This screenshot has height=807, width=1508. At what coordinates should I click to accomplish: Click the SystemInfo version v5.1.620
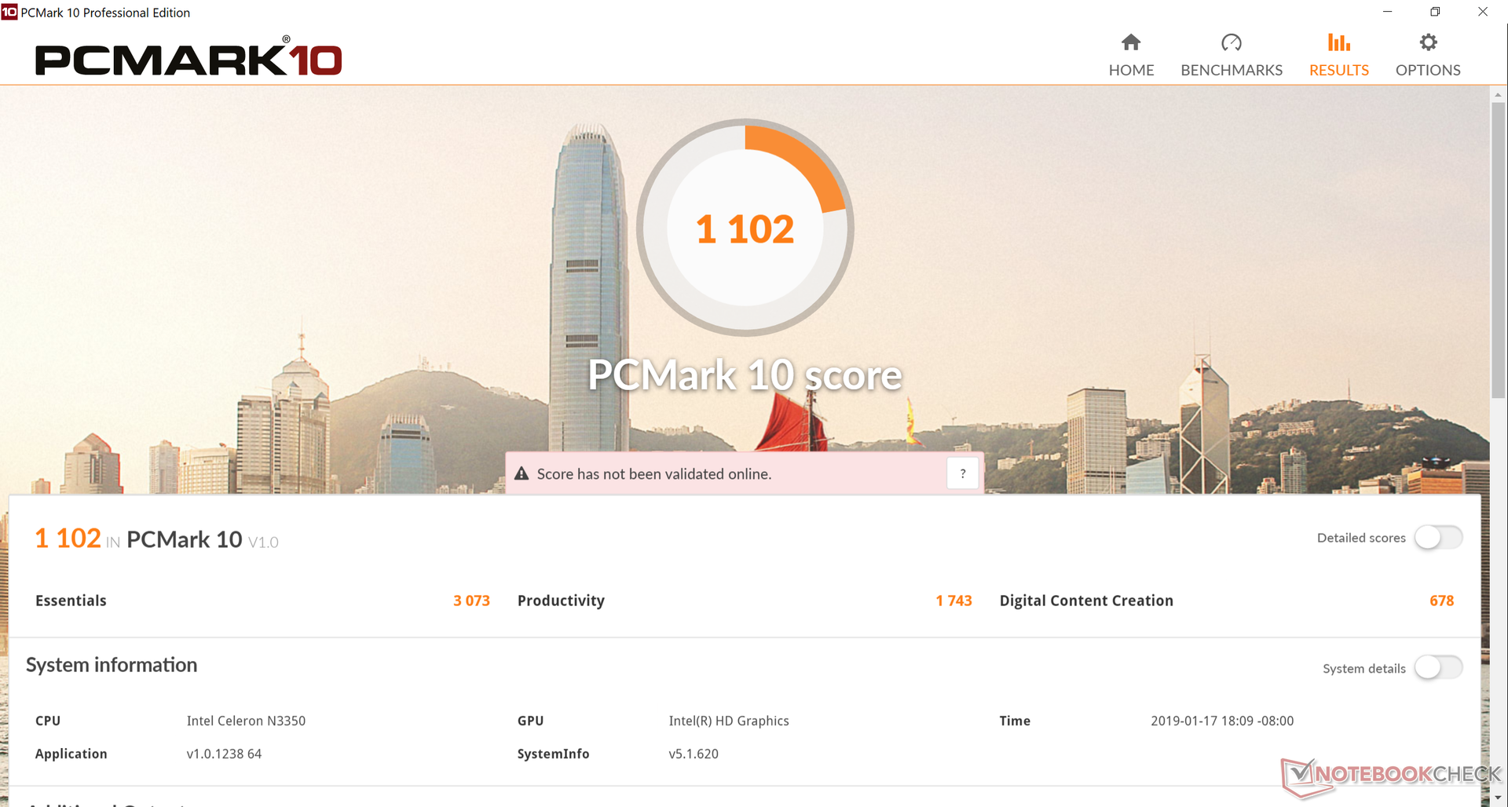(x=694, y=754)
